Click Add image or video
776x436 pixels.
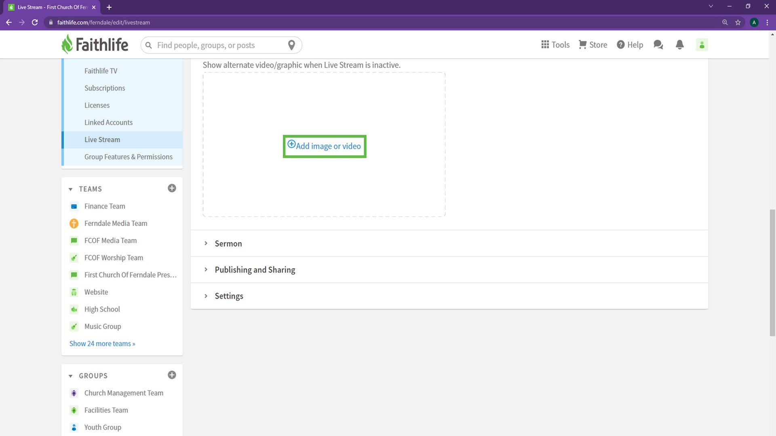pyautogui.click(x=324, y=146)
